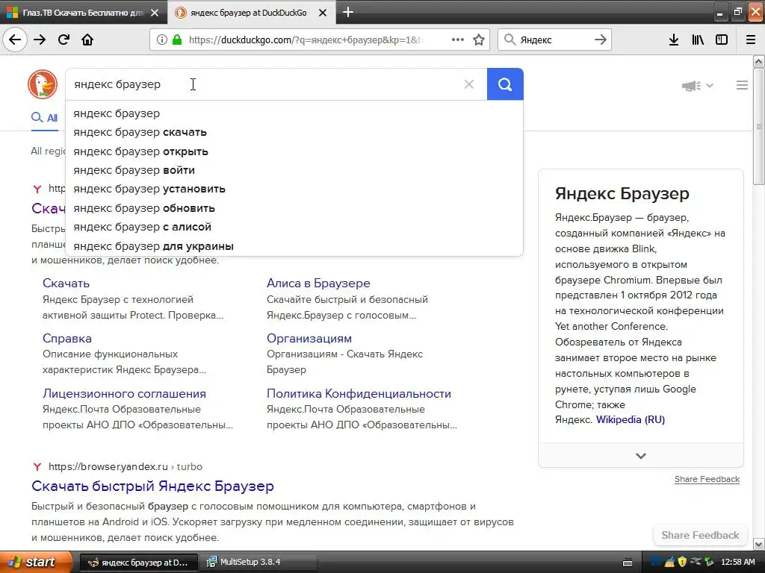This screenshot has height=573, width=765.
Task: Select the All results tab
Action: point(44,117)
